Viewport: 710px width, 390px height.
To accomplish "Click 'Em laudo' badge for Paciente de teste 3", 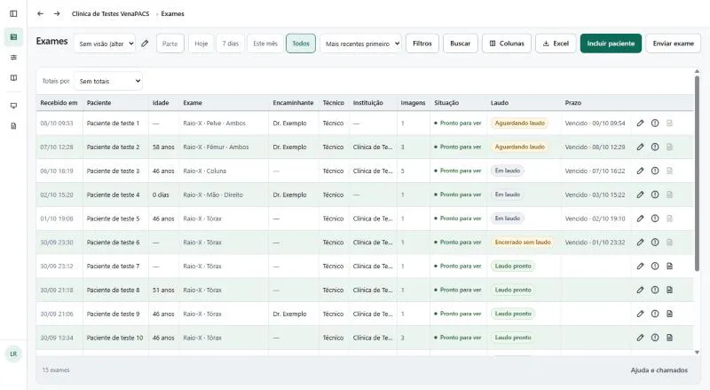I will click(507, 171).
